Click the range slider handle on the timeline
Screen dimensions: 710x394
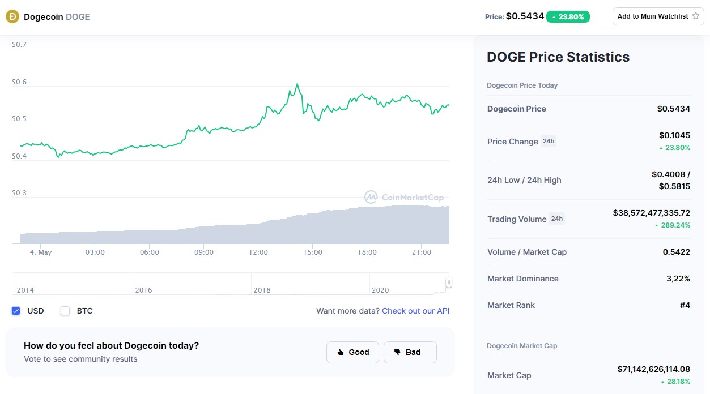(x=449, y=282)
